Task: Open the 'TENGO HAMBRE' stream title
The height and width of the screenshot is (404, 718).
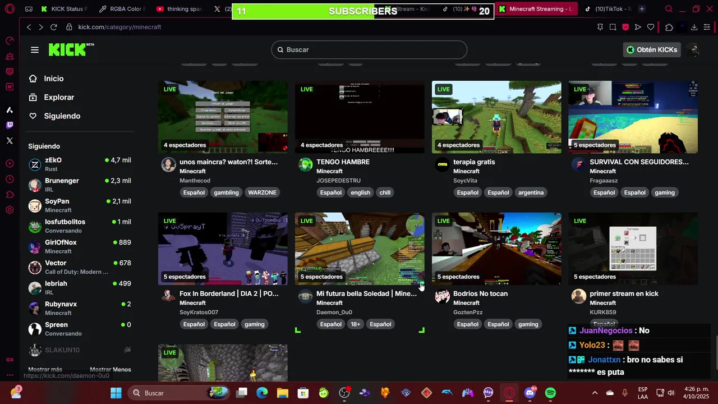Action: click(343, 162)
